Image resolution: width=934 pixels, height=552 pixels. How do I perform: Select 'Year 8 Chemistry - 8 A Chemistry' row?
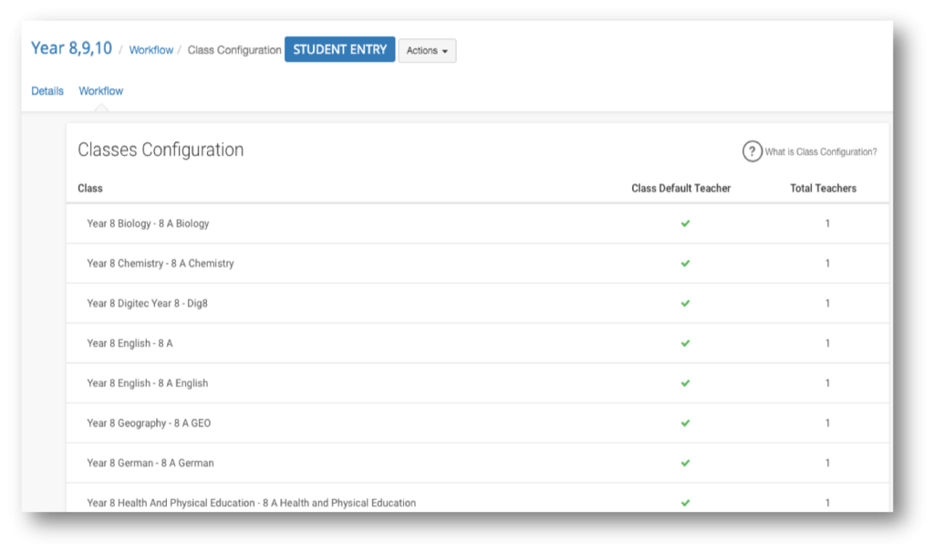tap(478, 264)
